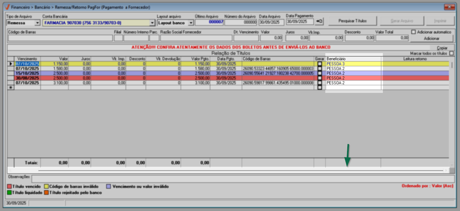Check Marcar todos os títulos
Screen dimensions: 460x211
pyautogui.click(x=451, y=53)
